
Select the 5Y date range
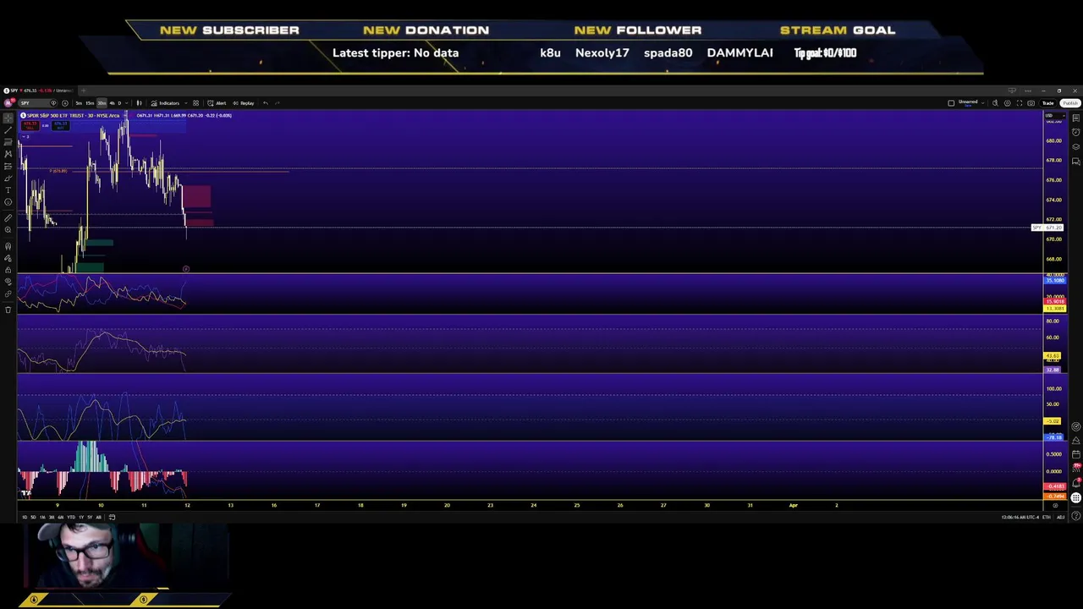point(90,517)
